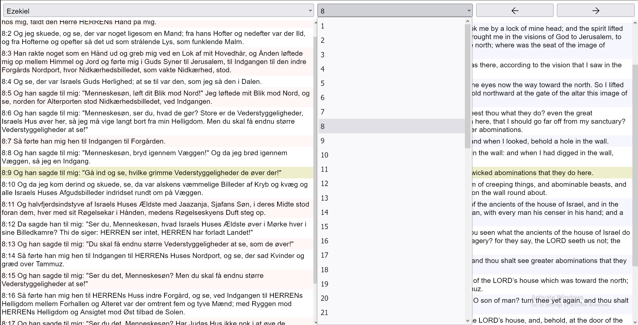Click highlighted English 'wicked abominations' verse
638x325 pixels.
(552, 173)
